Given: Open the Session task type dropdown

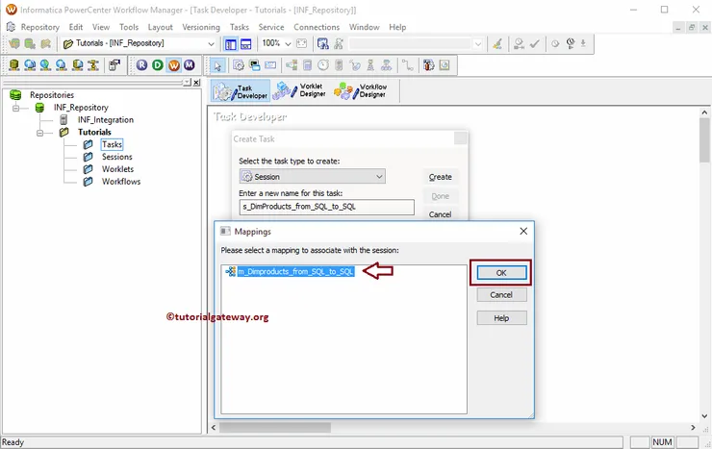Looking at the screenshot, I should click(379, 176).
